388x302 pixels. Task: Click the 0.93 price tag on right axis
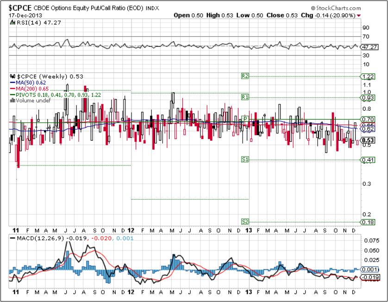pyautogui.click(x=368, y=98)
